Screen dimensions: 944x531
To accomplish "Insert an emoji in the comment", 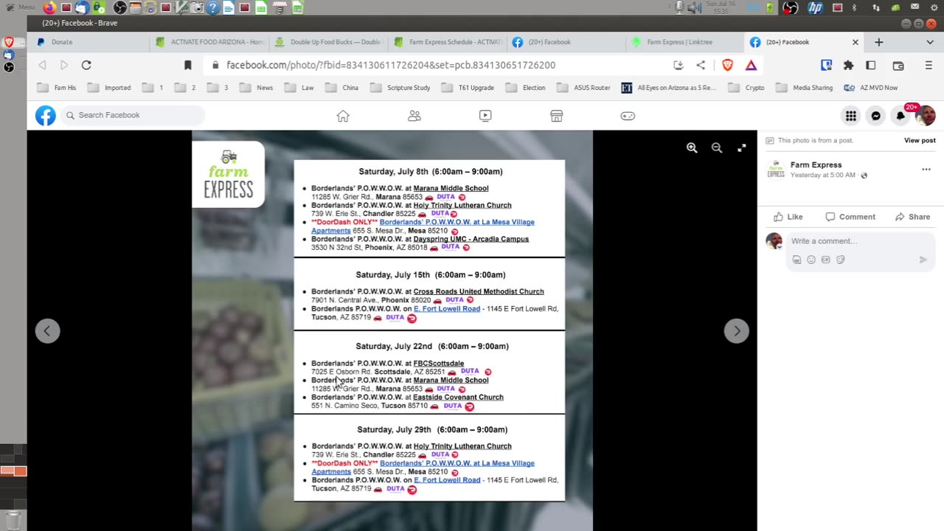I will [811, 260].
